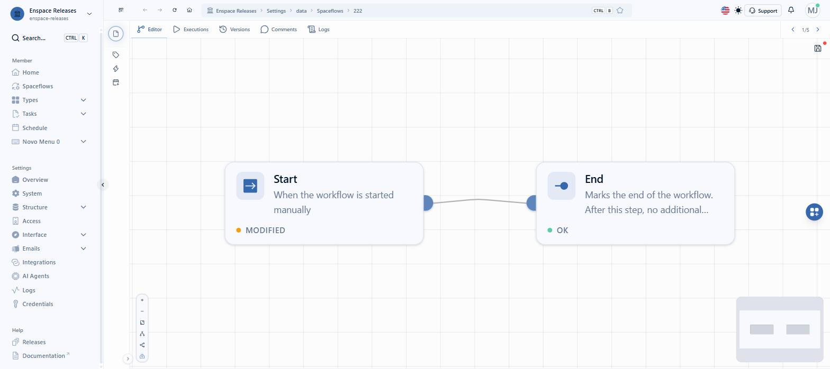Collapse the left sidebar arrow

click(103, 185)
